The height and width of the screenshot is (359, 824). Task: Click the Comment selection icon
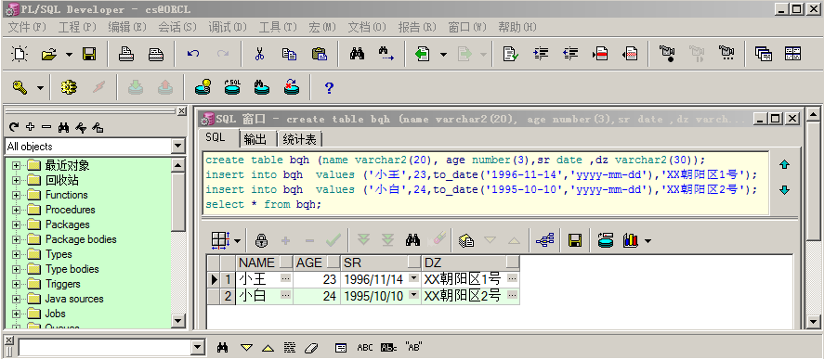tap(600, 54)
